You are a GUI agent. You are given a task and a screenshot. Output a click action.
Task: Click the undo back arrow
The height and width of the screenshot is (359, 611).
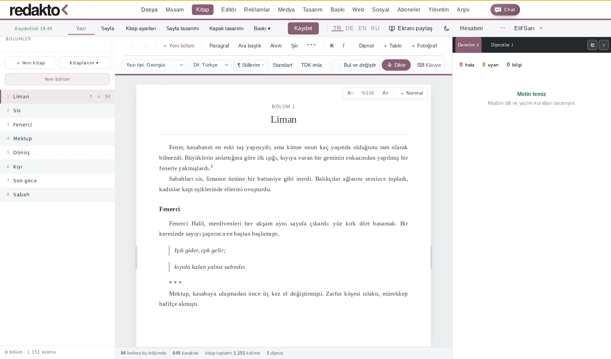[133, 46]
